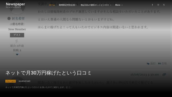Image resolution: width=172 pixels, height=97 pixels.
Task: Expand the More menu dropdown
Action: (x=119, y=5)
